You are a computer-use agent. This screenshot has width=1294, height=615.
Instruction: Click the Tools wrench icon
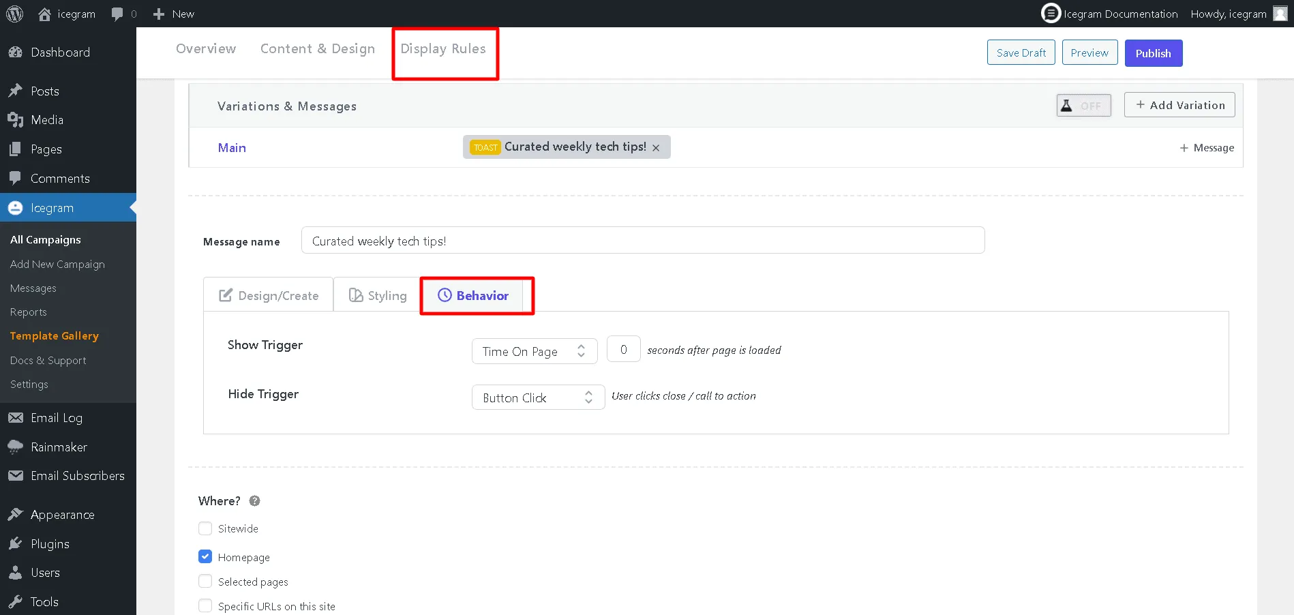[x=16, y=601]
